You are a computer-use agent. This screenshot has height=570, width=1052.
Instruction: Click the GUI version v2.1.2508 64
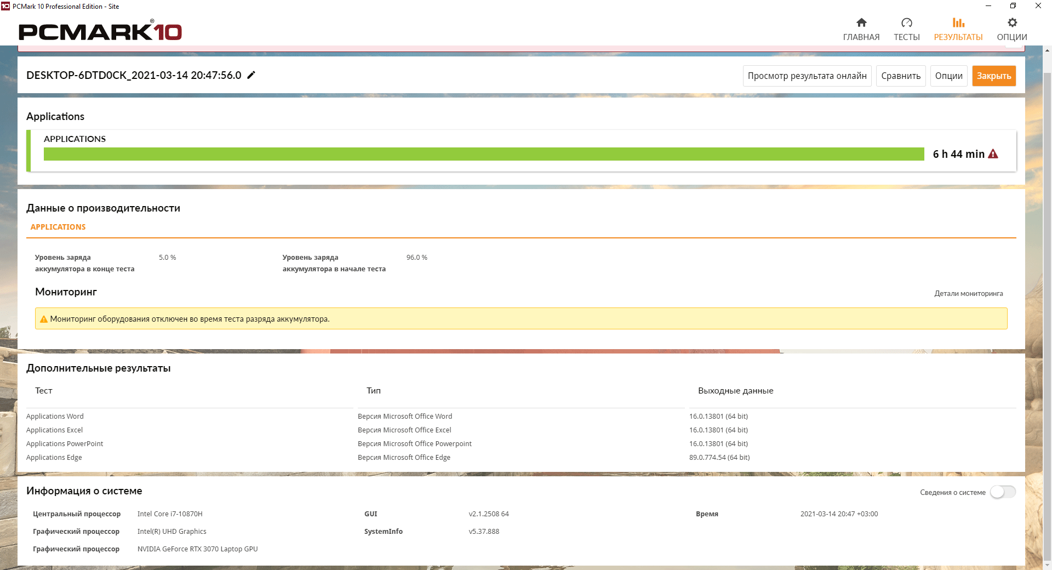tap(489, 514)
